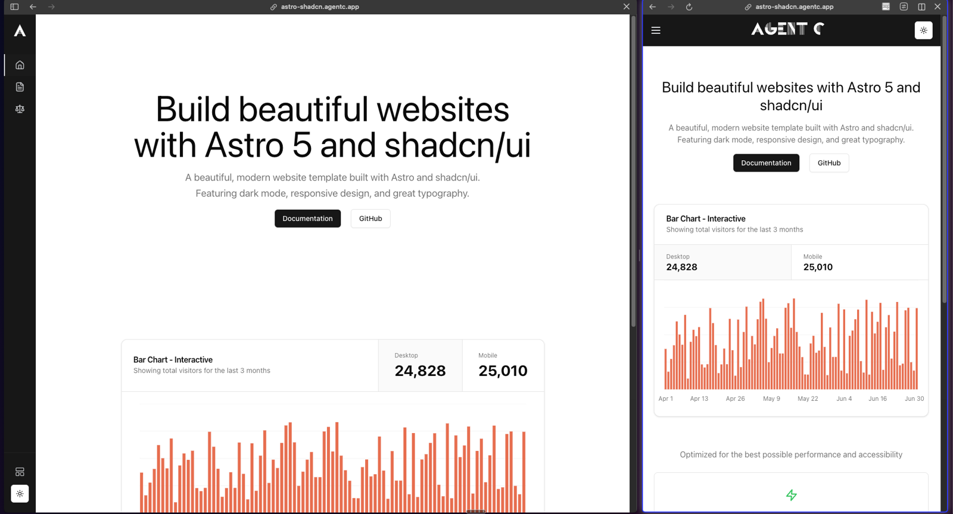Open the Home page from the left sidebar
Viewport: 953px width, 514px height.
pyautogui.click(x=20, y=65)
